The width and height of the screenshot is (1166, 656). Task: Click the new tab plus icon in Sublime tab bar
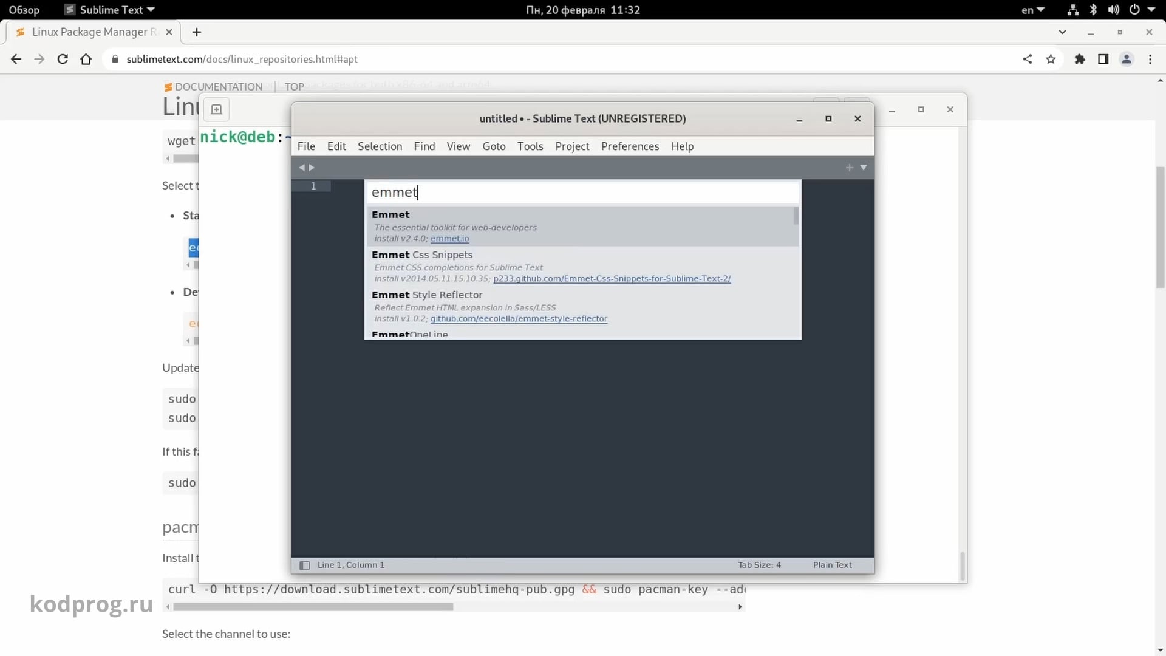click(850, 168)
